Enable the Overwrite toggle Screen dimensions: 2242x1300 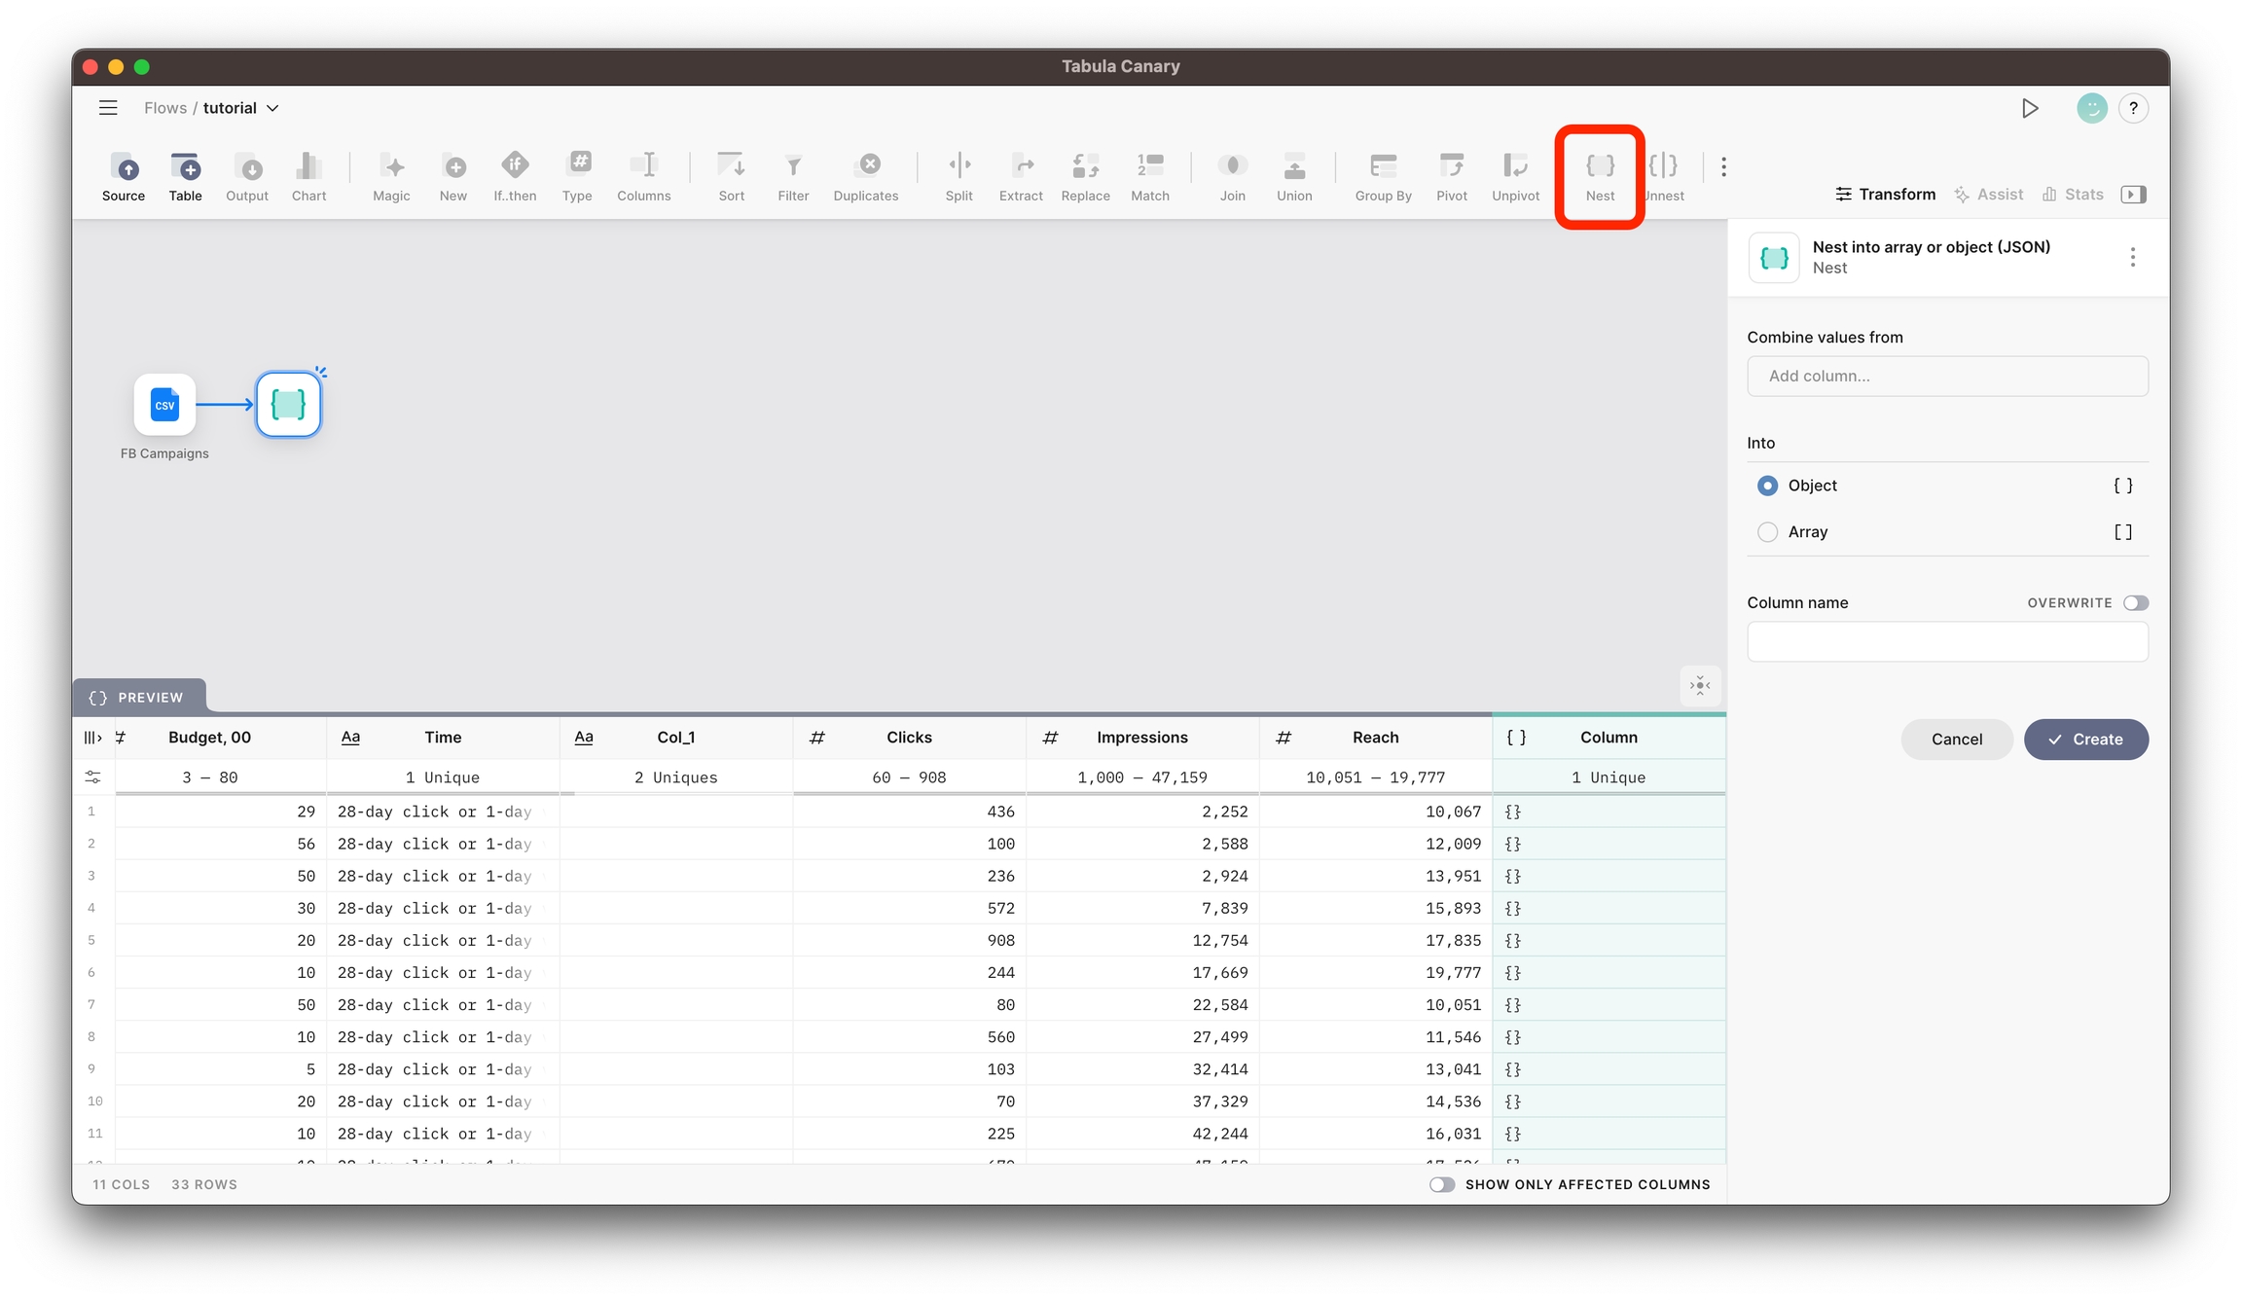click(x=2135, y=603)
